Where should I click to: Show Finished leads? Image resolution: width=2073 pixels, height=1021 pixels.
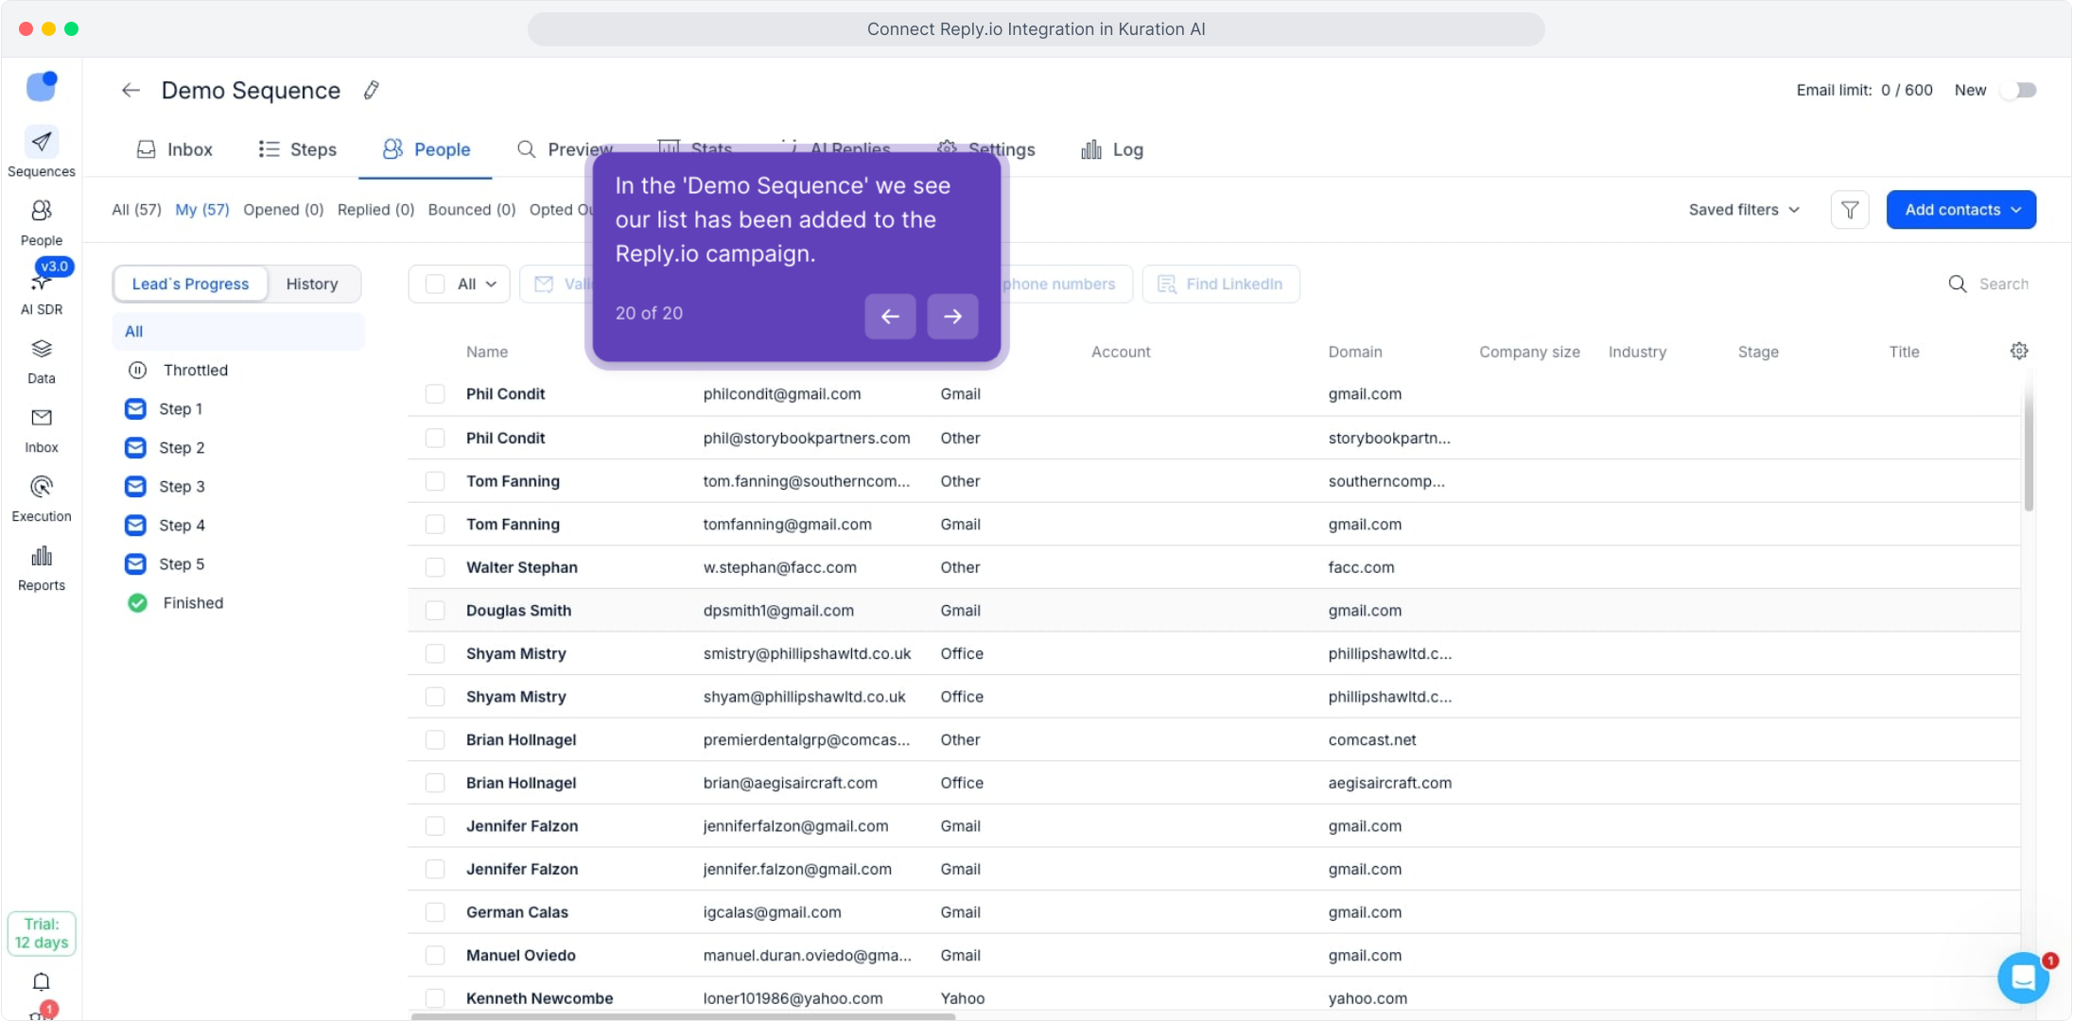(176, 602)
